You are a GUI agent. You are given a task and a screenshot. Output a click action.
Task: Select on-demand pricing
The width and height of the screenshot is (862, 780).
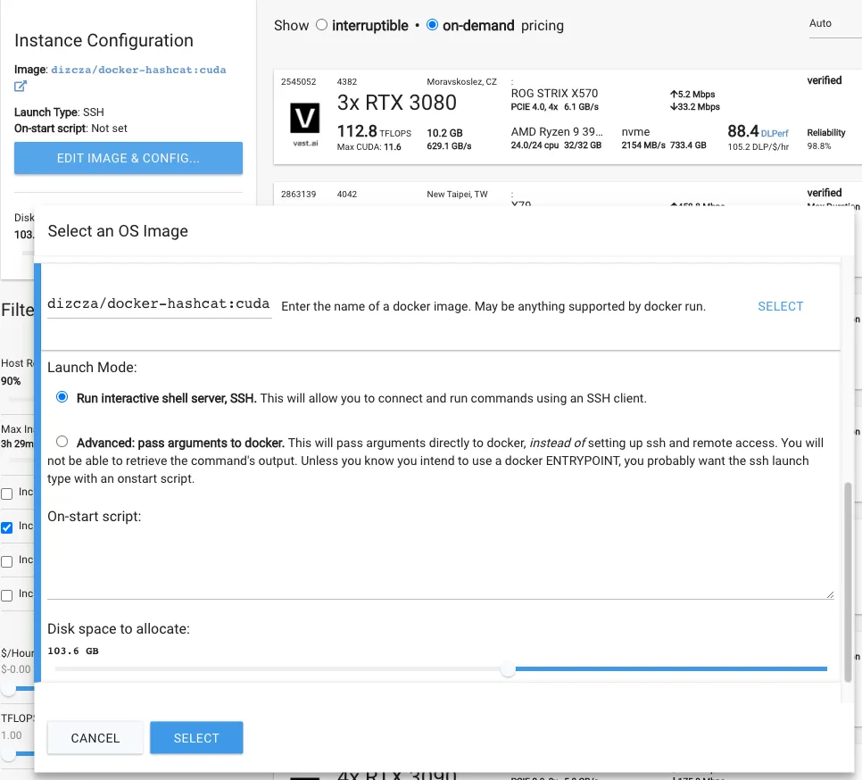(433, 25)
